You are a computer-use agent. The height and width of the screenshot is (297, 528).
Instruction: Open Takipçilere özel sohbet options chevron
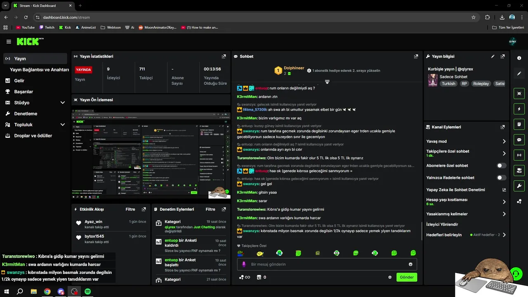pos(504,153)
